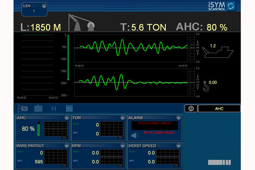Click the 80 % value in AHC panel
This screenshot has width=255, height=170.
tap(28, 129)
